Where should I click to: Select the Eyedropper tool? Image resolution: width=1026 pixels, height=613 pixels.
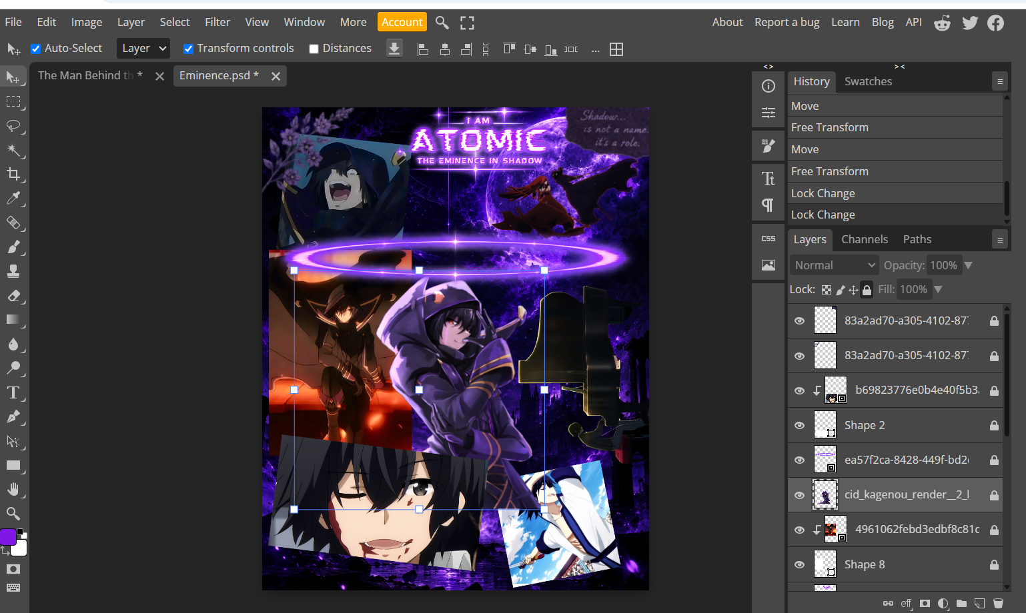[x=13, y=199]
